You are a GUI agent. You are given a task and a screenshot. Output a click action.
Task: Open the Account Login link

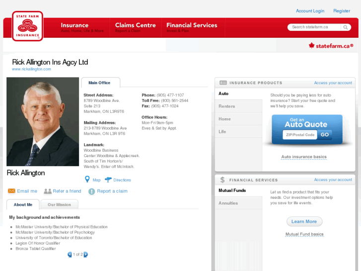coord(310,11)
